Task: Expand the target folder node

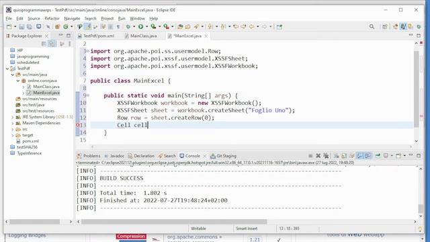Action: [x=13, y=135]
